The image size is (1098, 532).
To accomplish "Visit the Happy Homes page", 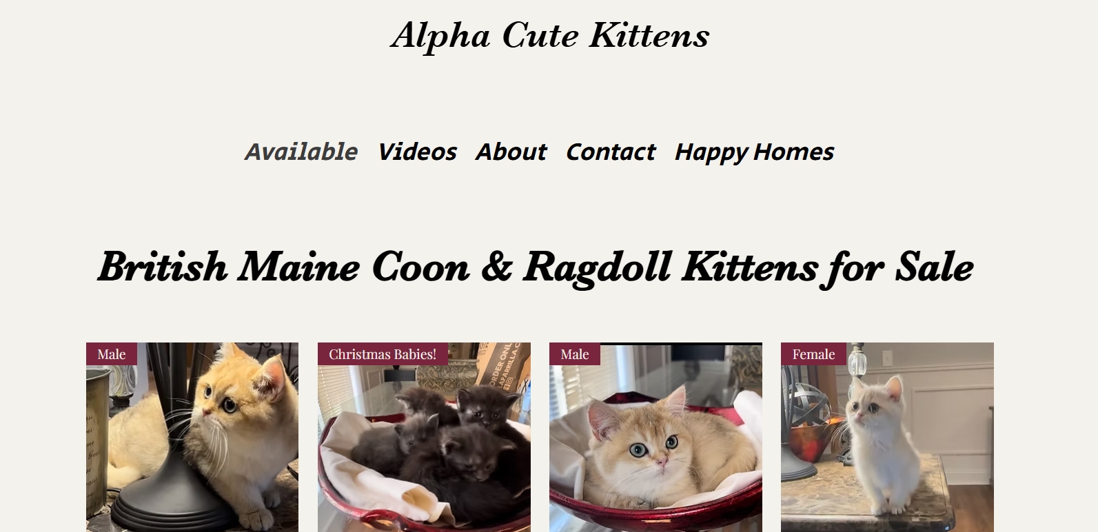I will coord(754,152).
